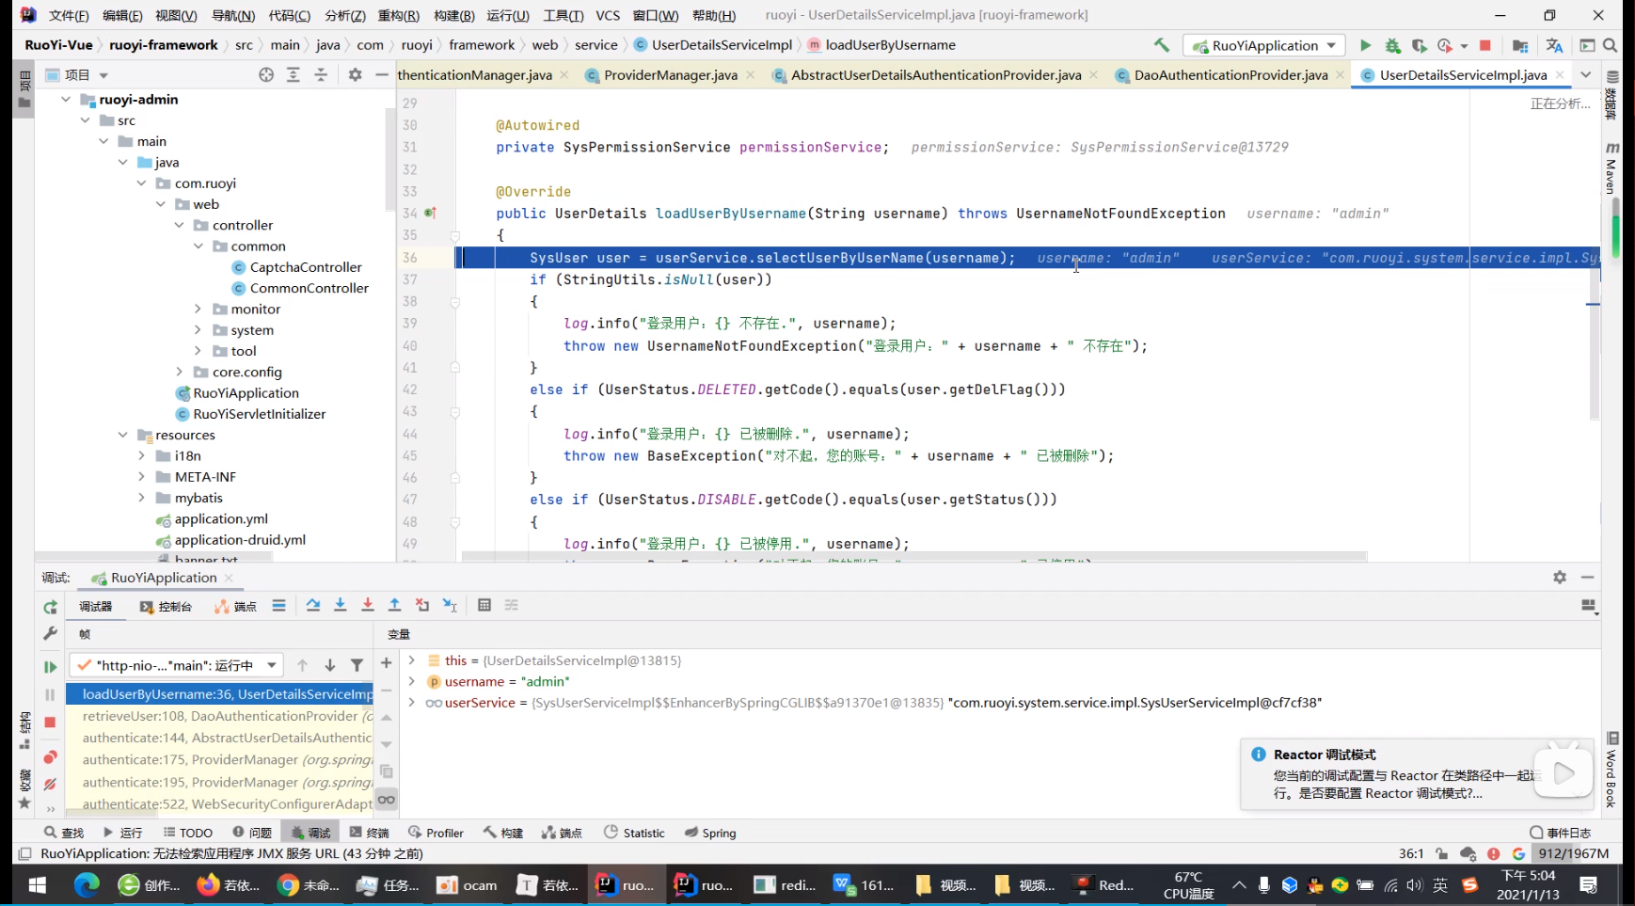Expand the system package
Viewport: 1635px width, 906px height.
coord(198,330)
